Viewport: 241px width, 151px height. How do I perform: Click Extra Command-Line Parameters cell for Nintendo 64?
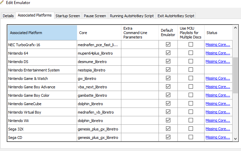point(140,53)
